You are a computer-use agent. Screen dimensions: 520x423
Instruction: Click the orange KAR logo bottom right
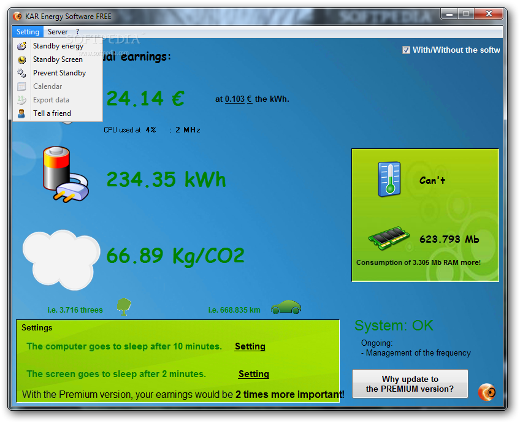pyautogui.click(x=486, y=392)
